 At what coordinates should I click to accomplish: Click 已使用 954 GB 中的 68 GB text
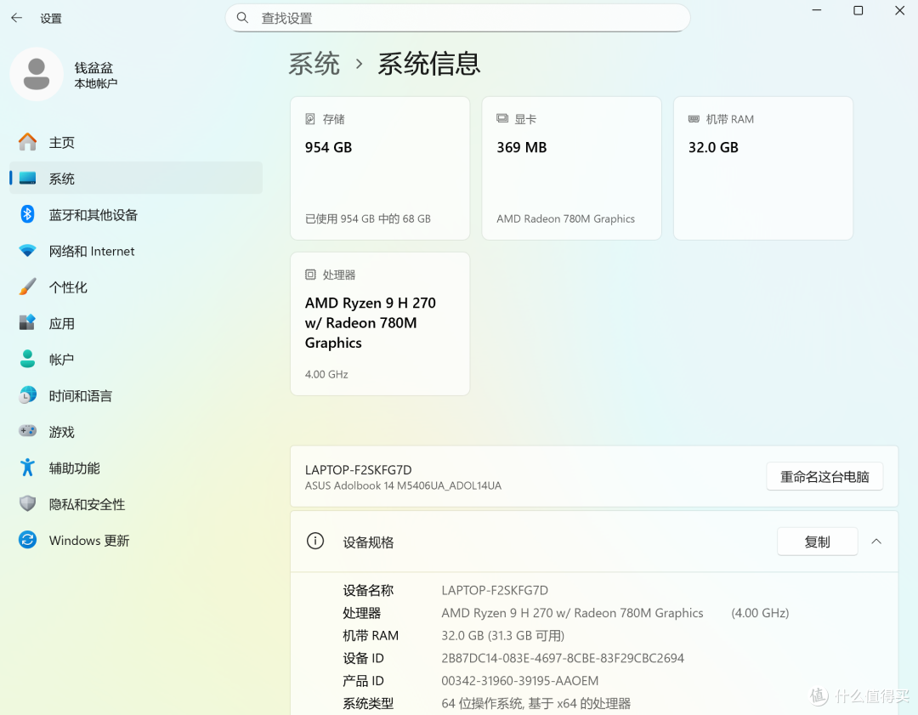tap(368, 218)
